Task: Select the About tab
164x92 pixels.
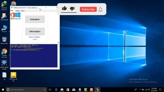Action: [x=23, y=11]
